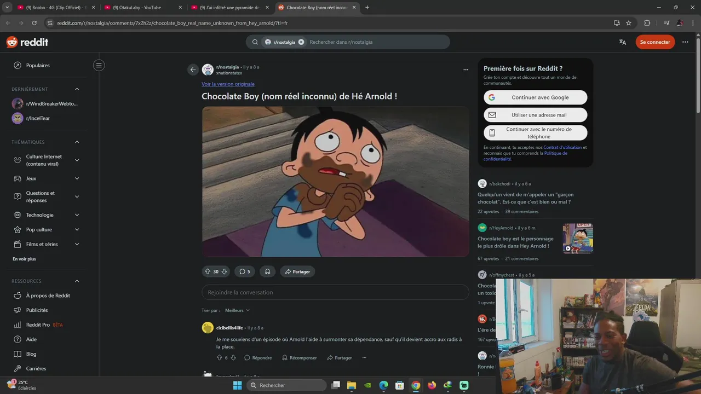Collapse the RESSOURCES section
This screenshot has height=394, width=701.
coord(77,281)
